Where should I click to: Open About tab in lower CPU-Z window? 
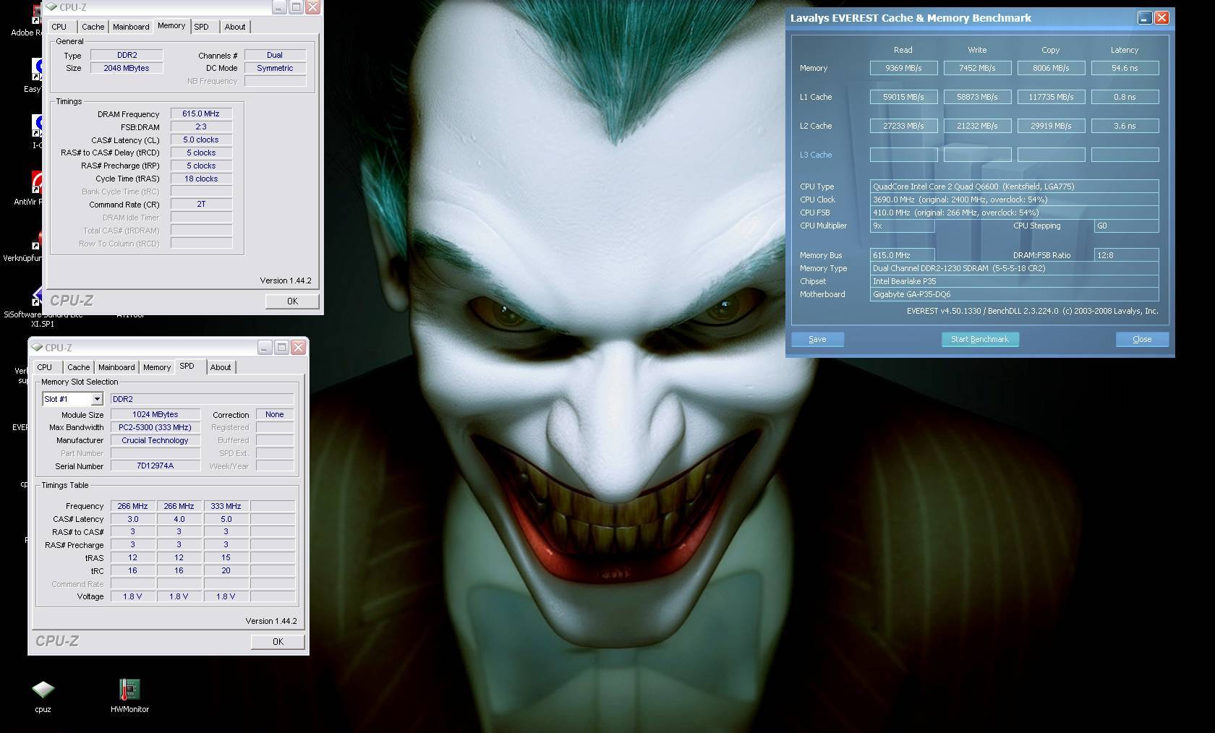(x=221, y=367)
